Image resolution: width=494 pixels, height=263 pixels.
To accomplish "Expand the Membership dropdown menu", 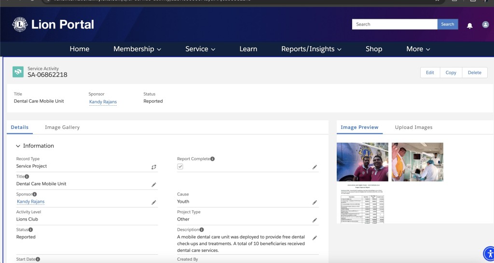I will tap(137, 49).
